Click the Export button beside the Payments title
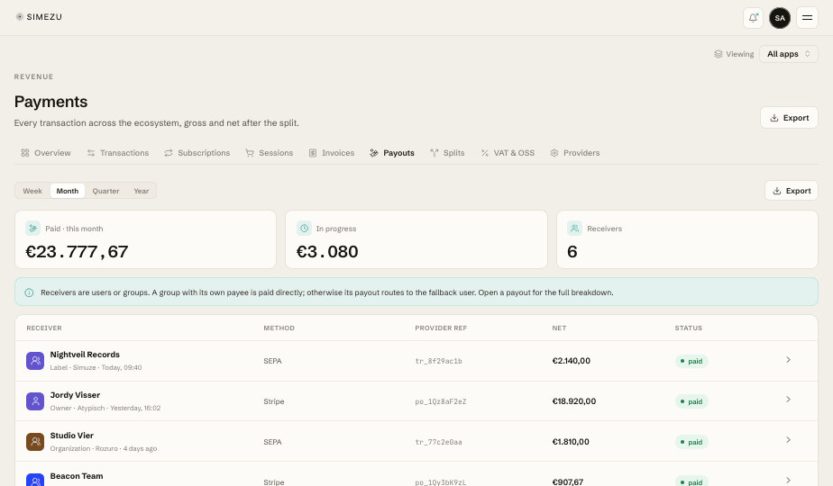Image resolution: width=833 pixels, height=486 pixels. (789, 118)
